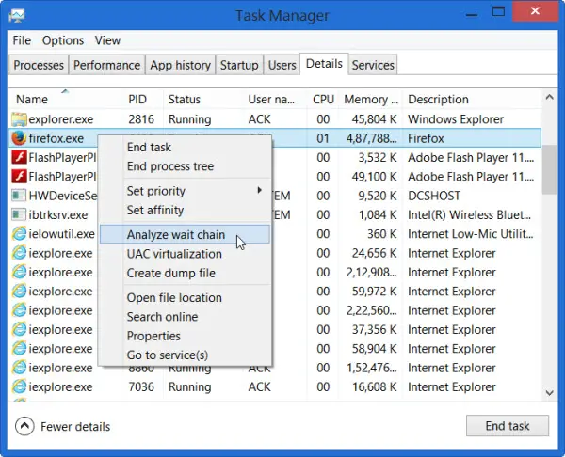The image size is (565, 457).
Task: Click the vertical scrollbar thumb
Action: [550, 169]
